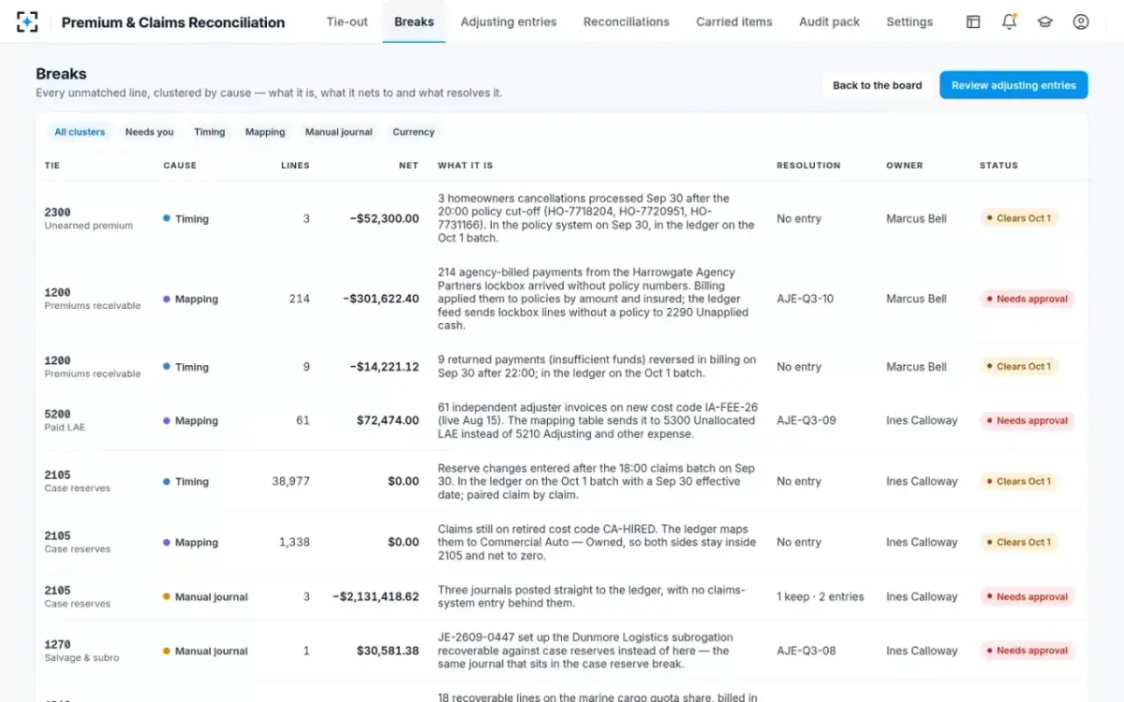Click Back to the board
This screenshot has height=702, width=1124.
878,85
